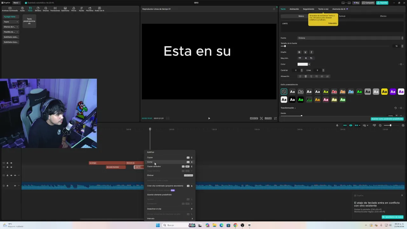407x229 pixels.
Task: Open the Fuente Sistema font dropdown
Action: click(x=350, y=38)
